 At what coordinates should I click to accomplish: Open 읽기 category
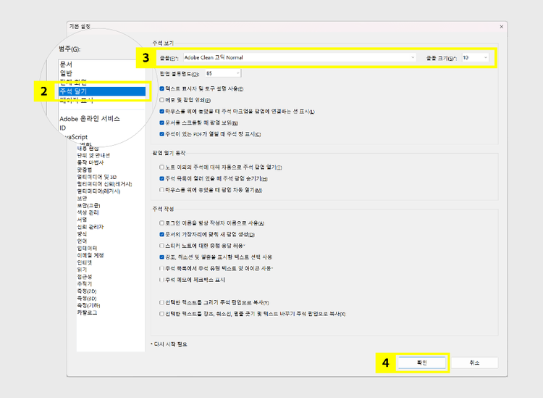pyautogui.click(x=82, y=270)
